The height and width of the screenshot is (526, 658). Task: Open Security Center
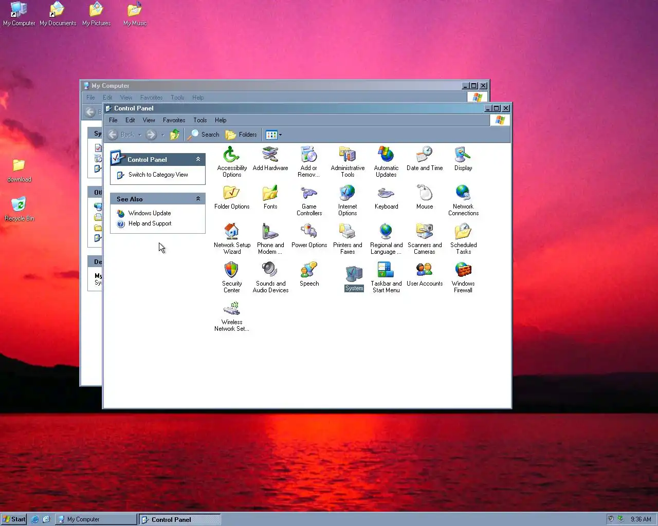(x=232, y=277)
